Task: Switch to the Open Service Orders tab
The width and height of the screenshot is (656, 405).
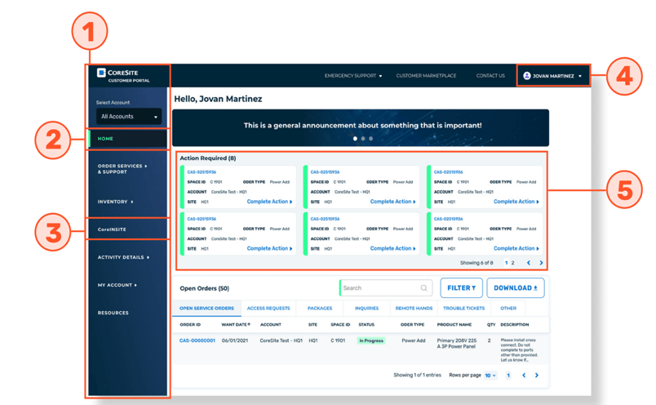Action: coord(206,309)
